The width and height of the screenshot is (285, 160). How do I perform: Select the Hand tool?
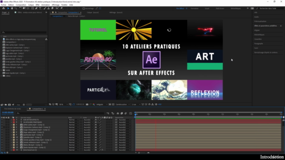[12, 8]
